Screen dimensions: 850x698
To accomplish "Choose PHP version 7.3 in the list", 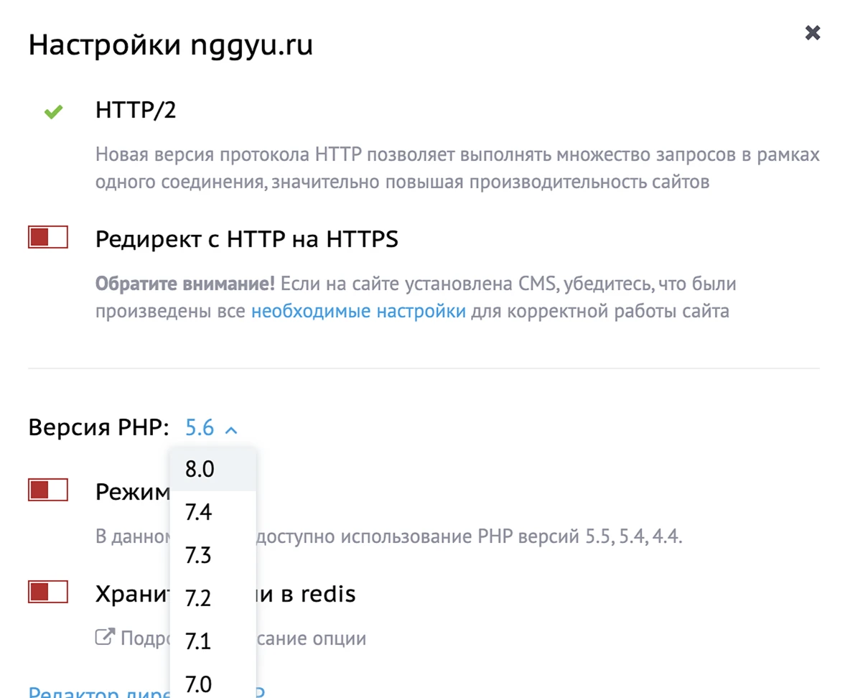I will pyautogui.click(x=198, y=554).
